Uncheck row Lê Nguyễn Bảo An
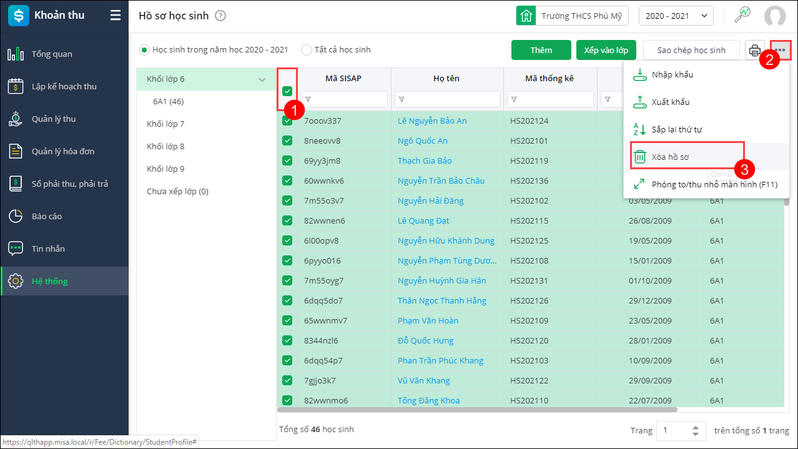Viewport: 798px width, 449px height. [x=287, y=121]
